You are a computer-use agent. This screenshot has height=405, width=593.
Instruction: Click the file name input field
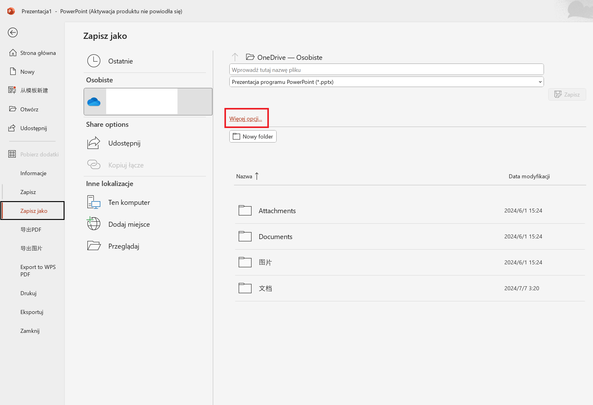[386, 70]
